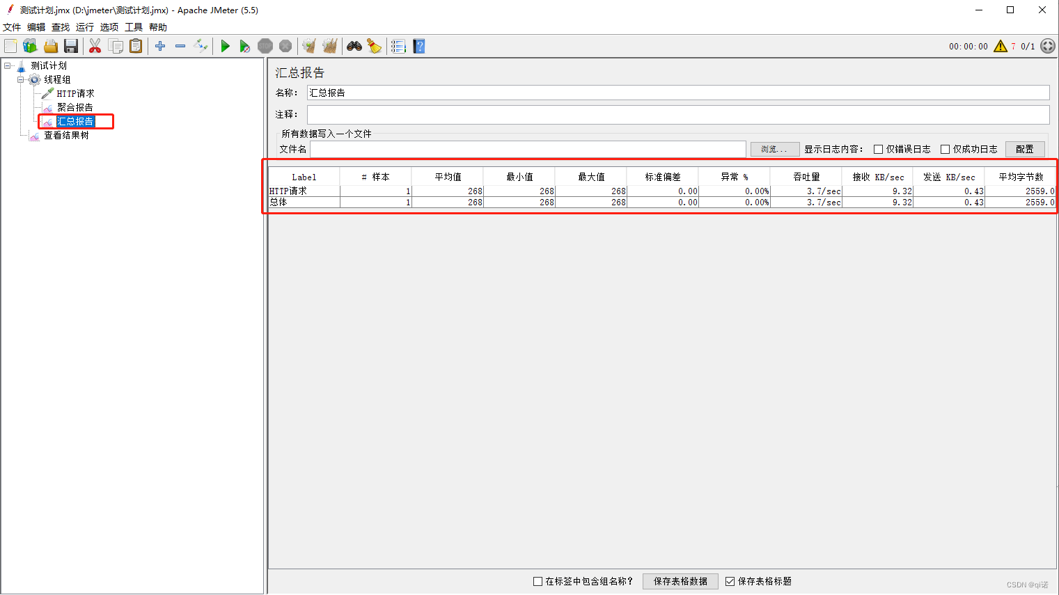Enable 仅错误日志 checkbox
1059x595 pixels.
[x=878, y=149]
